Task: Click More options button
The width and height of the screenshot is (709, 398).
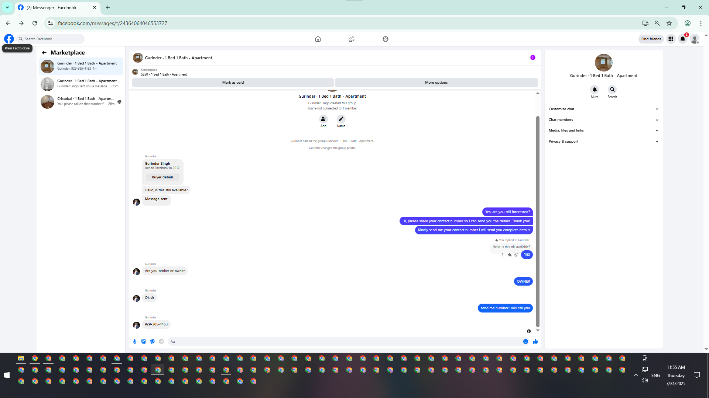Action: tap(436, 83)
